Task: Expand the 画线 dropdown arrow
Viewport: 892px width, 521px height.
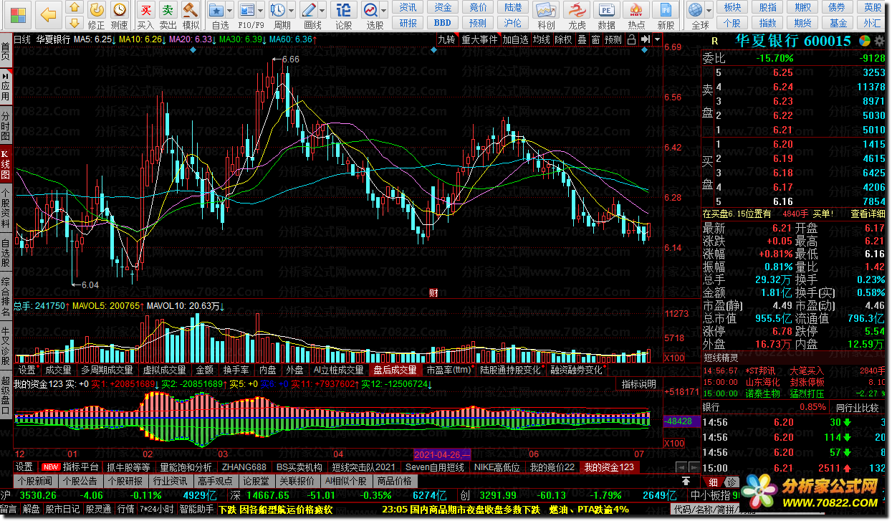Action: pyautogui.click(x=322, y=10)
